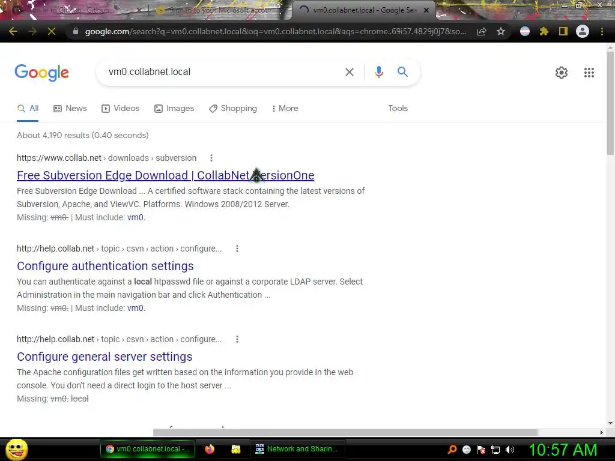The height and width of the screenshot is (461, 615).
Task: Click the share page icon in address bar
Action: click(482, 31)
